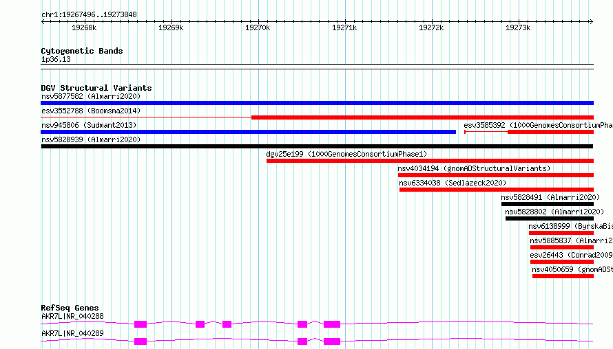This screenshot has height=349, width=613.
Task: Click the blue nsv5877582 variant bar
Action: (x=317, y=103)
